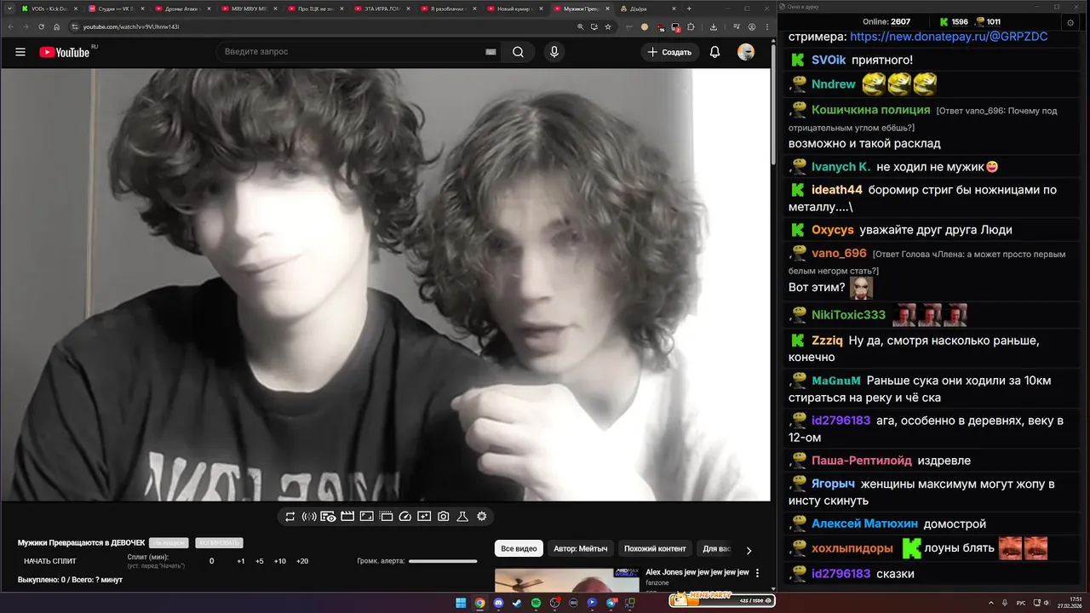Viewport: 1090px width, 613px height.
Task: Open Steam from the taskbar
Action: pyautogui.click(x=517, y=603)
